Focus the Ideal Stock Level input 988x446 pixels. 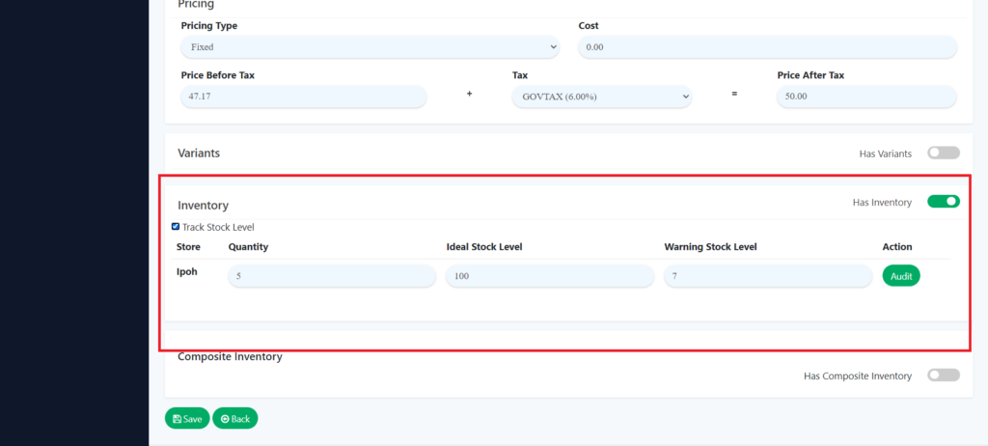(x=550, y=276)
